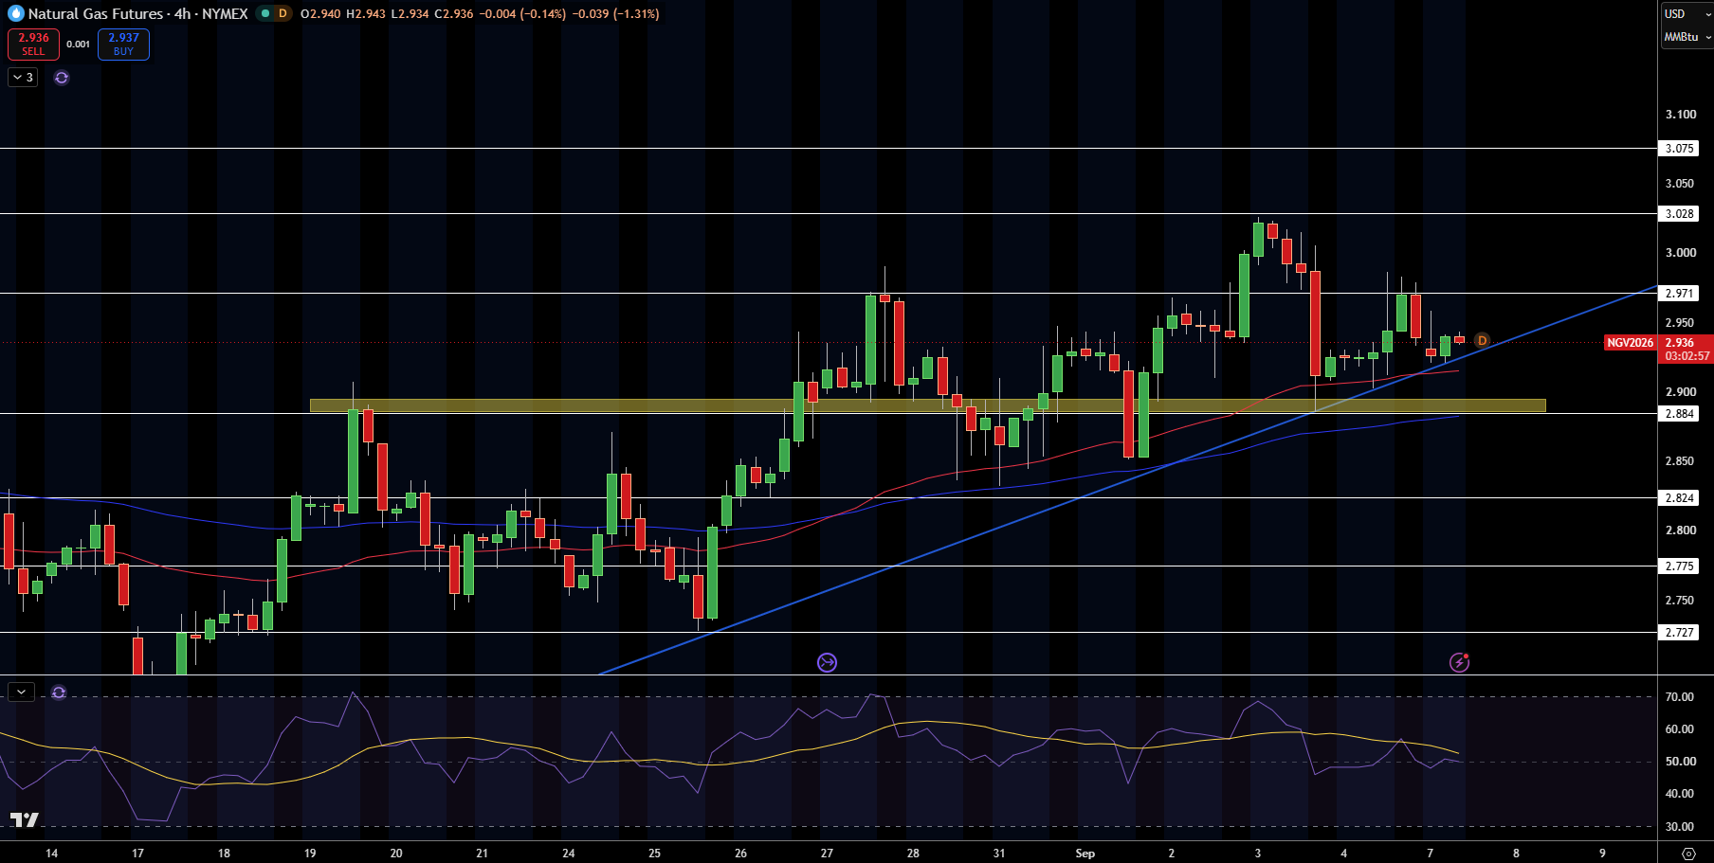Viewport: 1714px width, 863px height.
Task: Click the NGV2026 contract label
Action: (x=1631, y=343)
